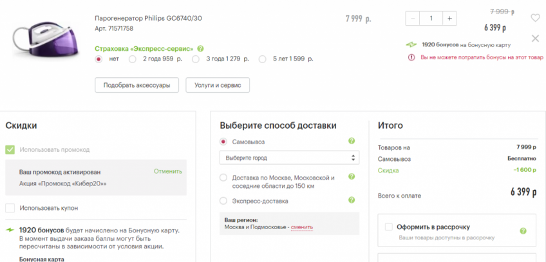The width and height of the screenshot is (546, 262).
Task: Open help icon beside Оформить в рассрочку
Action: [523, 231]
